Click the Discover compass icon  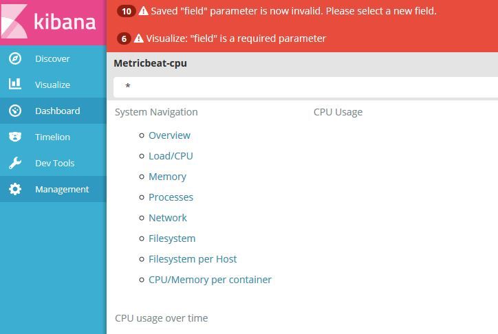point(15,58)
